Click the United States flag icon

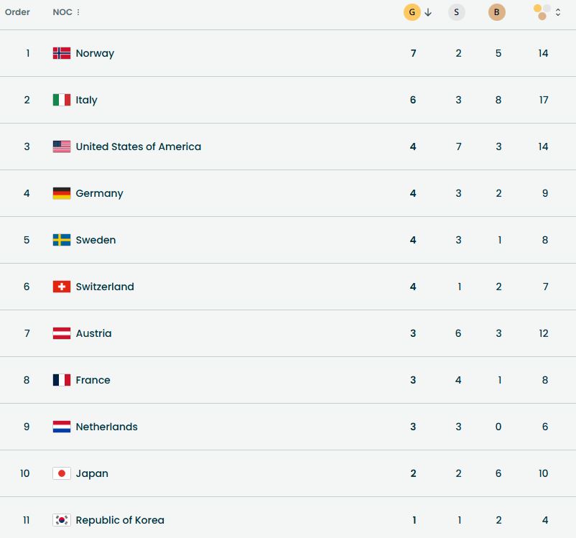click(x=62, y=147)
